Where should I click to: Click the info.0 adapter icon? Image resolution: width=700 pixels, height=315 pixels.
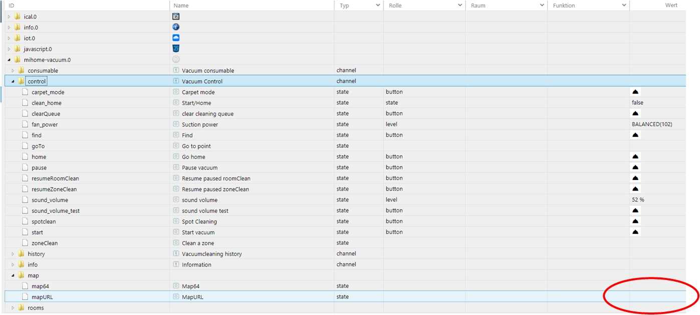tap(176, 27)
